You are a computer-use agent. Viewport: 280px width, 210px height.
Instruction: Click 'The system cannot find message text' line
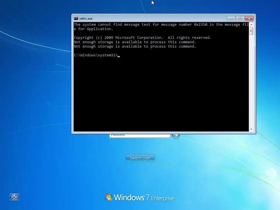[161, 25]
